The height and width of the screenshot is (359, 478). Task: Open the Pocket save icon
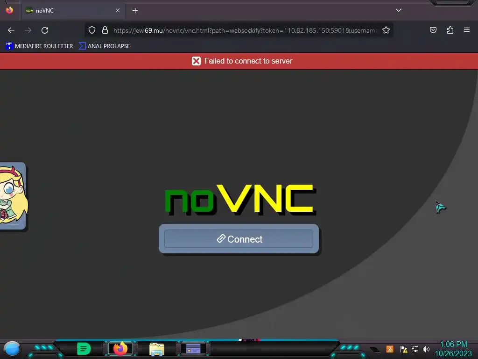click(x=433, y=30)
